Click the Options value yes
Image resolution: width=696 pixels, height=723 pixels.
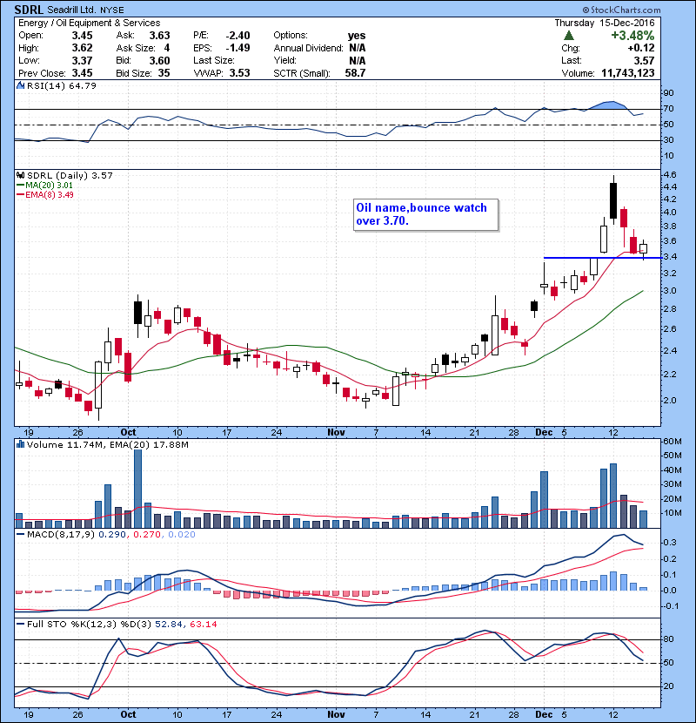pos(357,36)
